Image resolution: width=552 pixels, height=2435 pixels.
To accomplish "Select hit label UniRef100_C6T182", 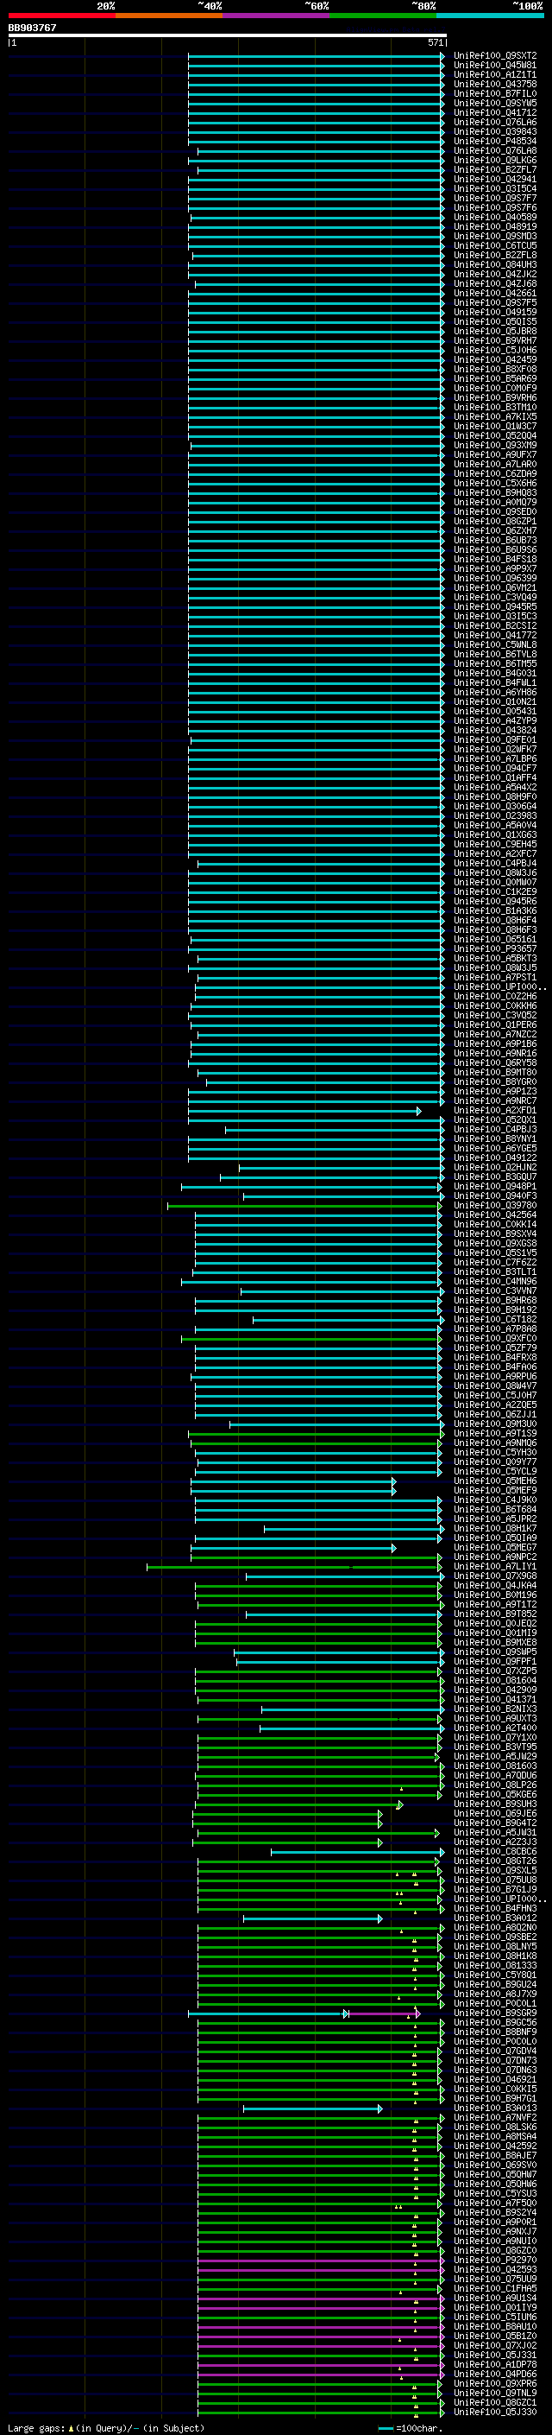I will click(495, 1320).
